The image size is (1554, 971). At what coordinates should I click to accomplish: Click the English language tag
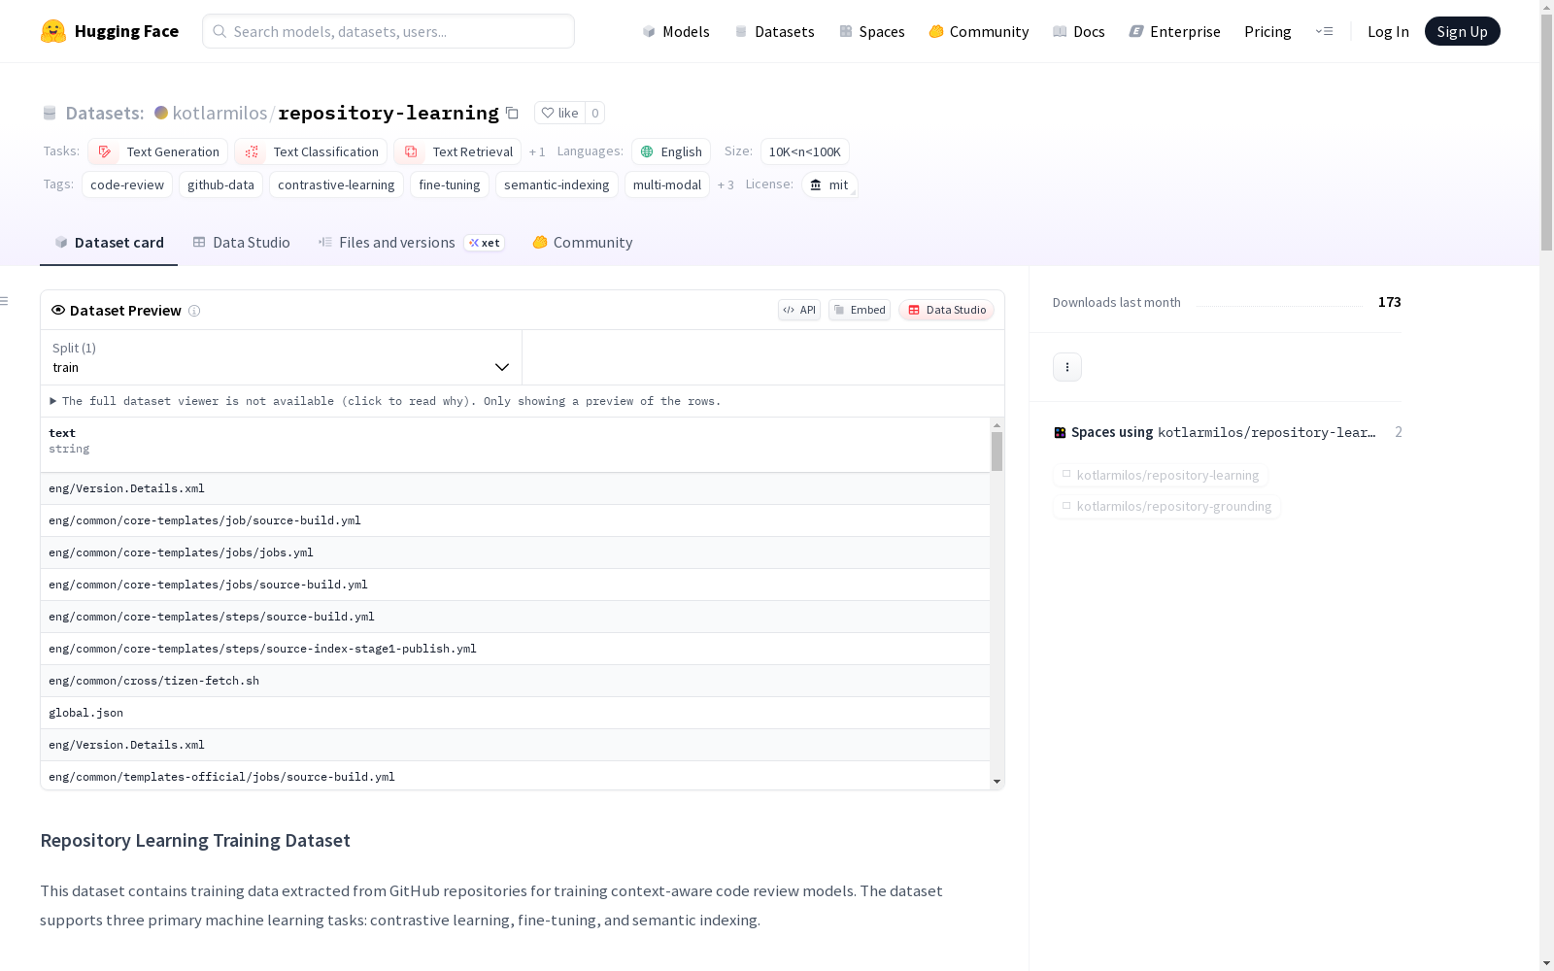(671, 151)
